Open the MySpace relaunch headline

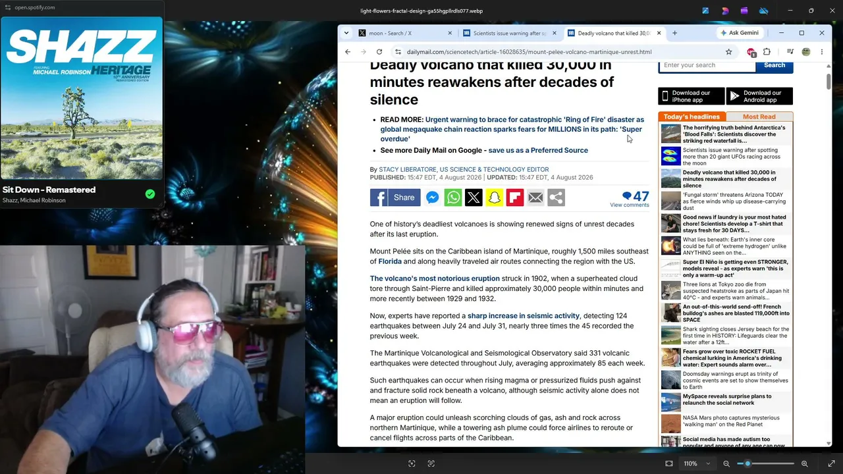(x=727, y=400)
